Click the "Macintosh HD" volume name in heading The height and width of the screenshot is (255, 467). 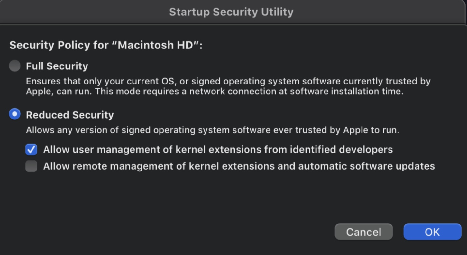(x=156, y=45)
